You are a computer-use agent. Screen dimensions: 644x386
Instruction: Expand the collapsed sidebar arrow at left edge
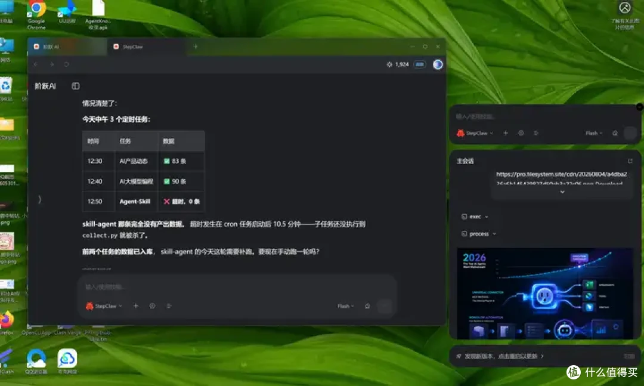tap(40, 199)
